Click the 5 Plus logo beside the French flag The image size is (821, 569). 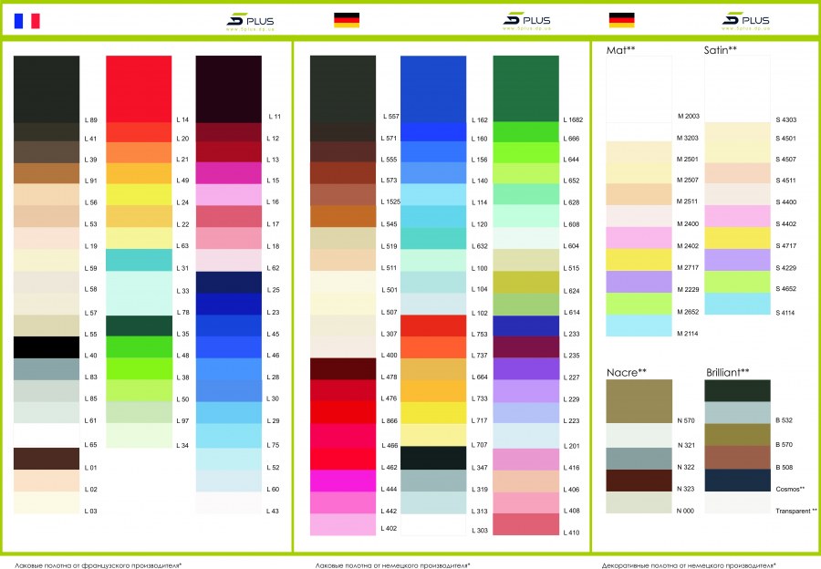tap(250, 20)
